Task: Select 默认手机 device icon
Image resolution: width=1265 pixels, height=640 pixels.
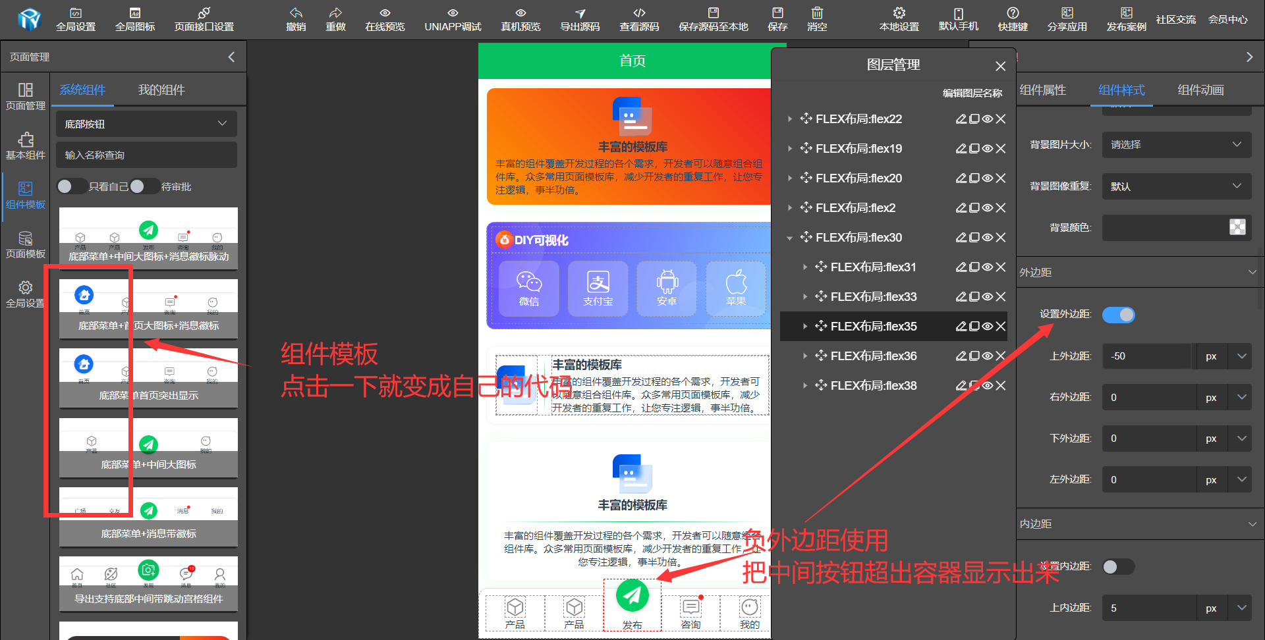Action: tap(959, 20)
